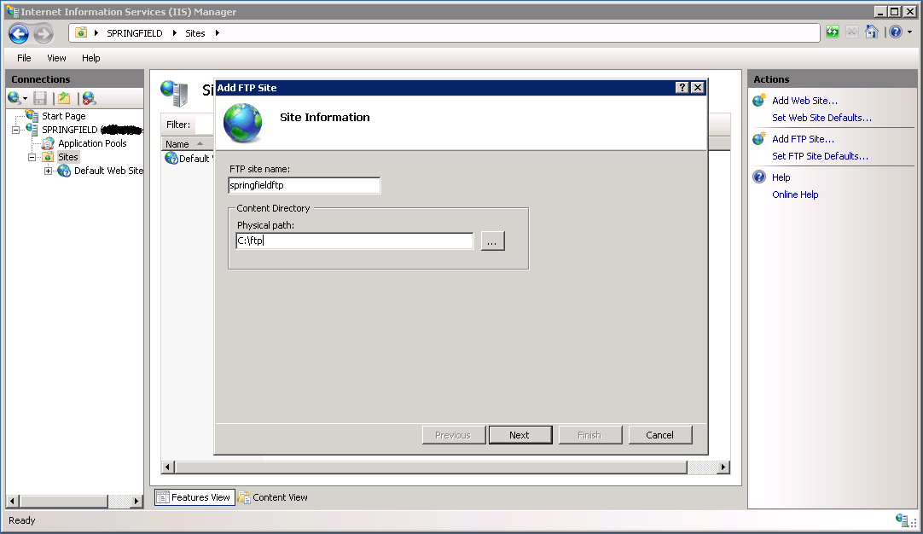Click the blue Help icon in toolbar

click(x=896, y=32)
